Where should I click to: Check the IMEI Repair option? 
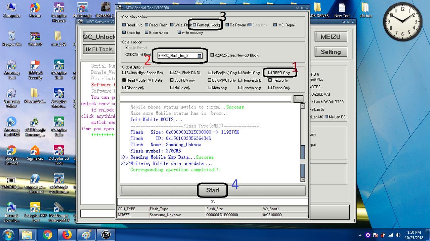[x=275, y=25]
